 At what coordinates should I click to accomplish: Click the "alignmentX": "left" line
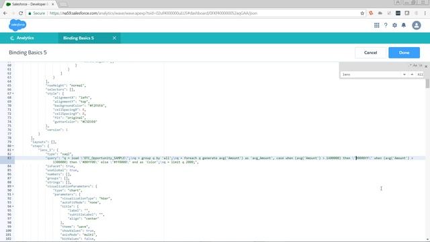pyautogui.click(x=72, y=97)
